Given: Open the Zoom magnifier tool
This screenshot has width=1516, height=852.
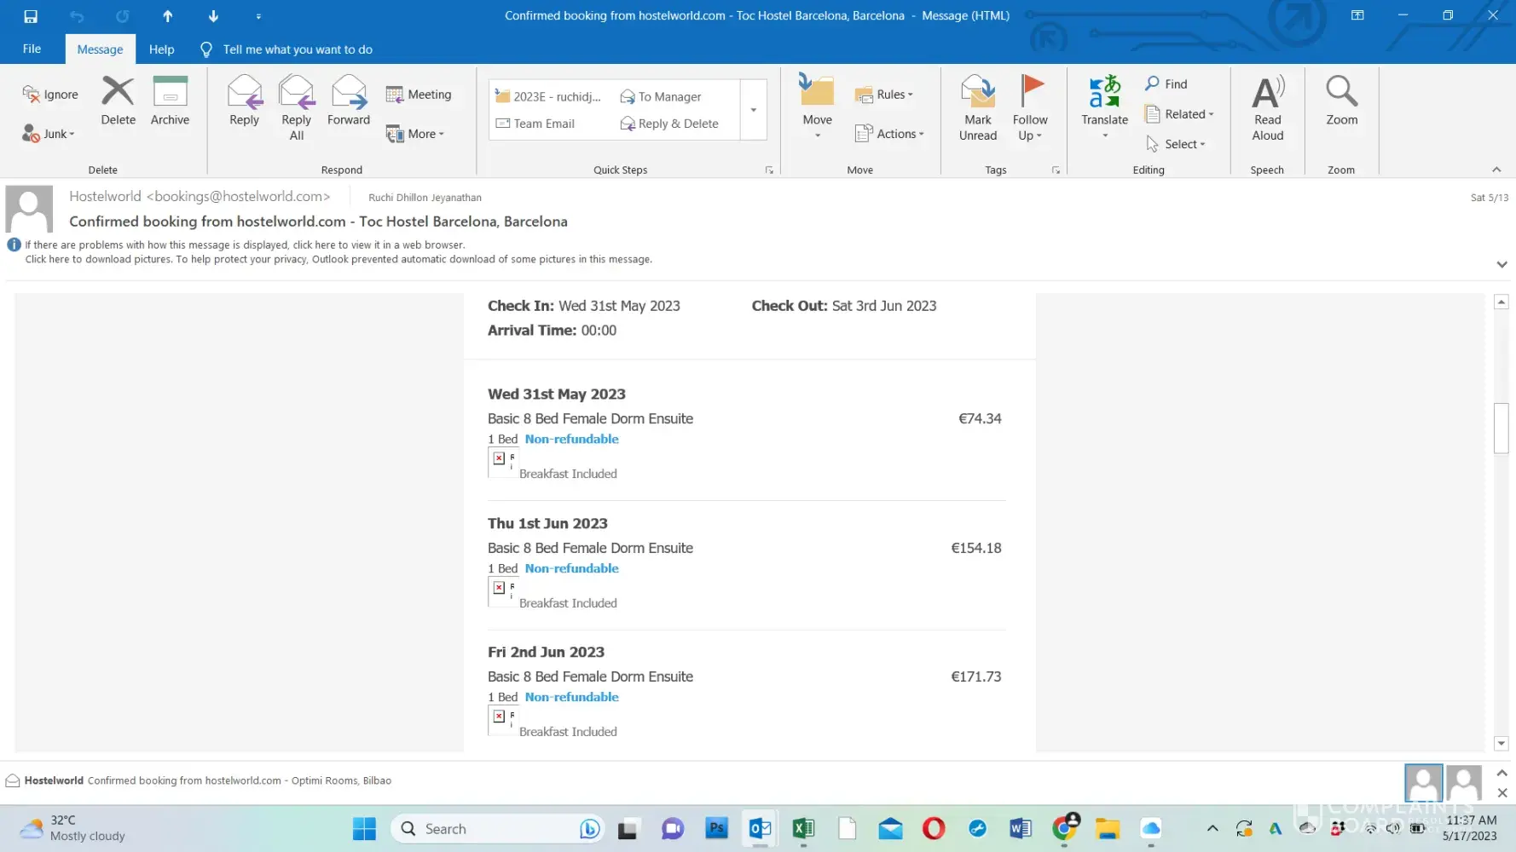Looking at the screenshot, I should [1341, 101].
